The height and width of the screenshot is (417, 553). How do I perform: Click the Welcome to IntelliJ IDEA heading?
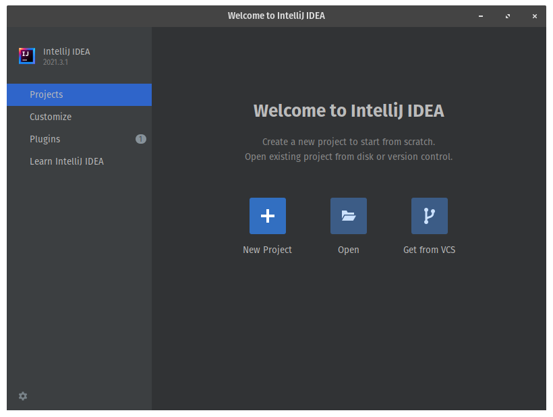tap(349, 111)
